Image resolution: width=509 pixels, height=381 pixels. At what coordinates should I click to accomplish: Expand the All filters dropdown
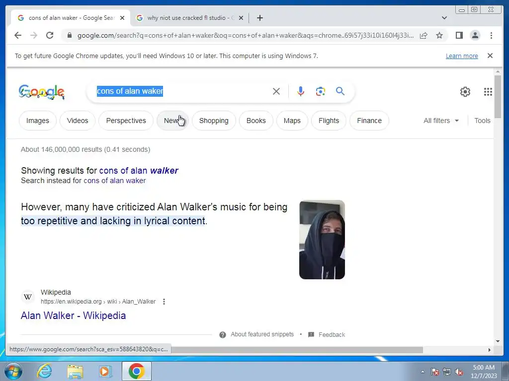click(441, 121)
